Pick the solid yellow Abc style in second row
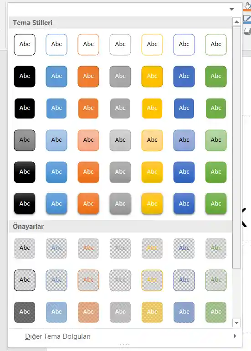251x351 pixels. click(x=152, y=76)
